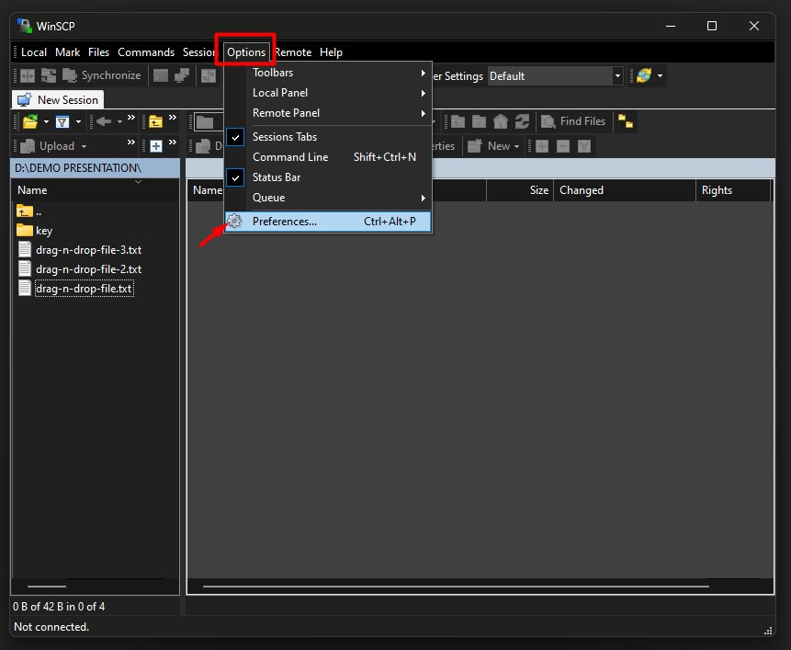
Task: Expand the Toolbars submenu
Action: tap(328, 73)
